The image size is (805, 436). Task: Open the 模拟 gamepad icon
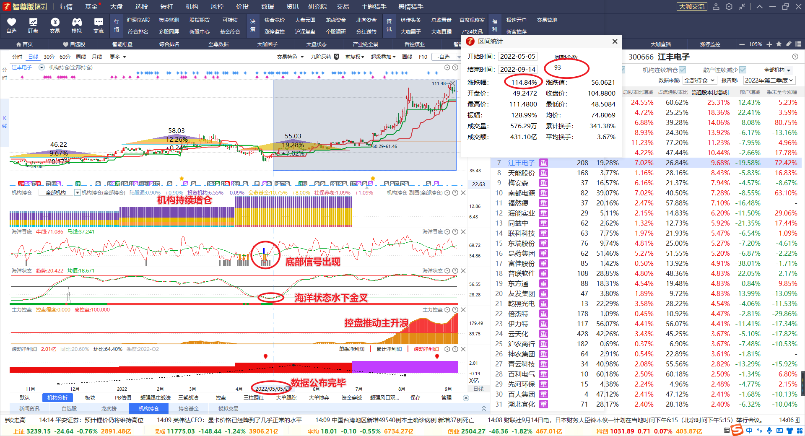click(x=77, y=26)
